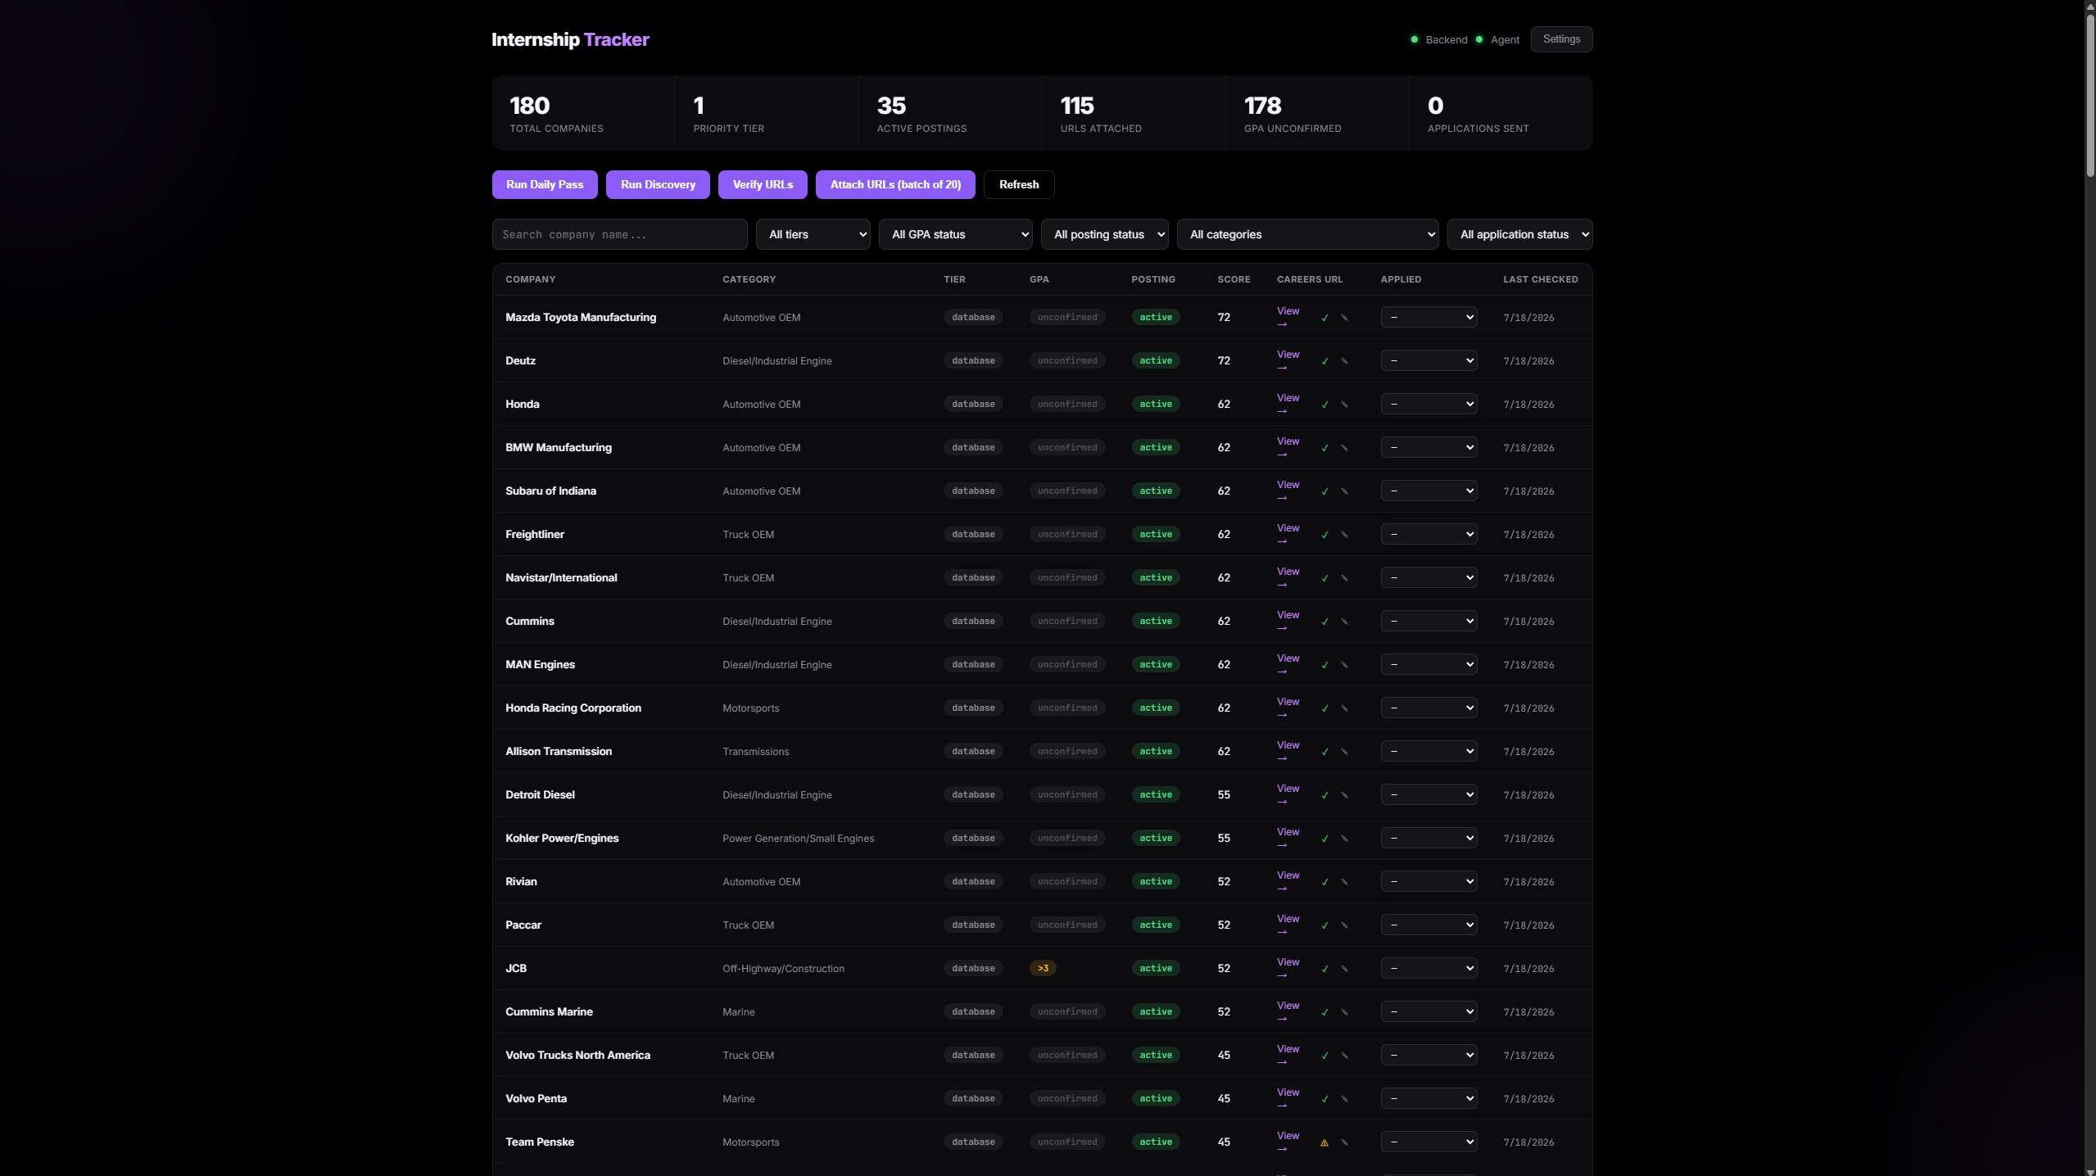
Task: Open Applied dropdown in the Honda row
Action: pos(1428,404)
